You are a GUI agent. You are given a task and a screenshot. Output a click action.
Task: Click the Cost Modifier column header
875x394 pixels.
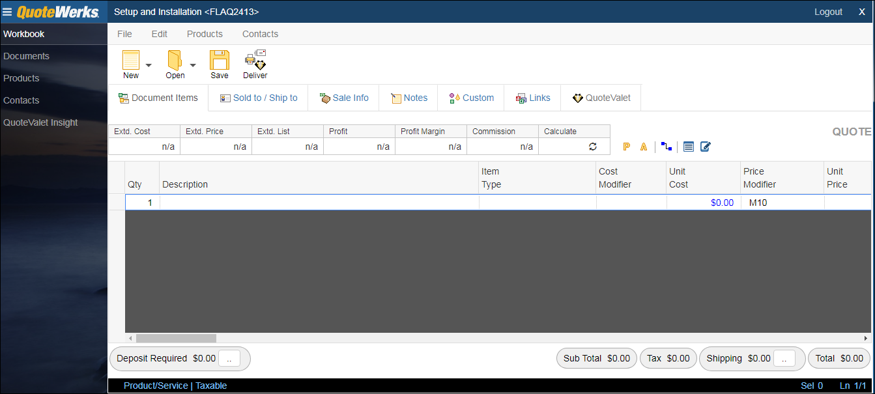tap(631, 178)
